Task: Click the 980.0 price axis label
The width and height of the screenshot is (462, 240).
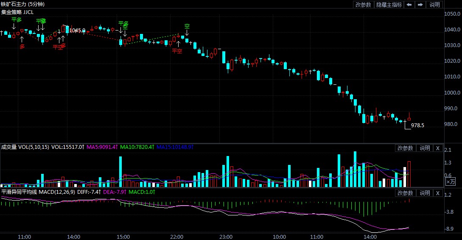Action: tap(451, 124)
